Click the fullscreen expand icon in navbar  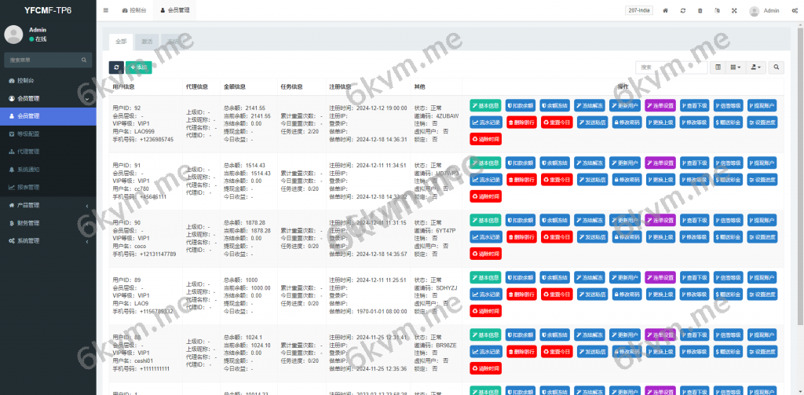[x=734, y=11]
